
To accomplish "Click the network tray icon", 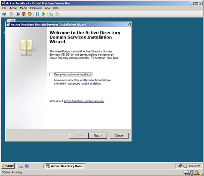I will point(180,166).
